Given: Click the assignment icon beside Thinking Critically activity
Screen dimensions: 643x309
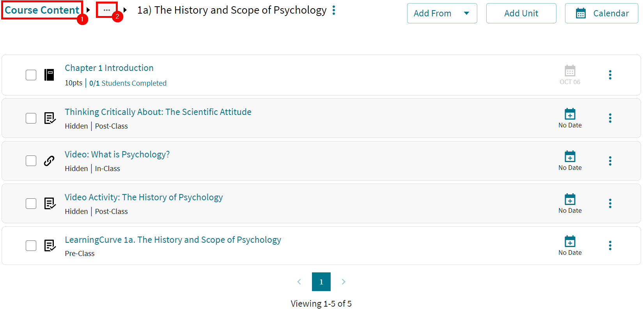Looking at the screenshot, I should [50, 118].
